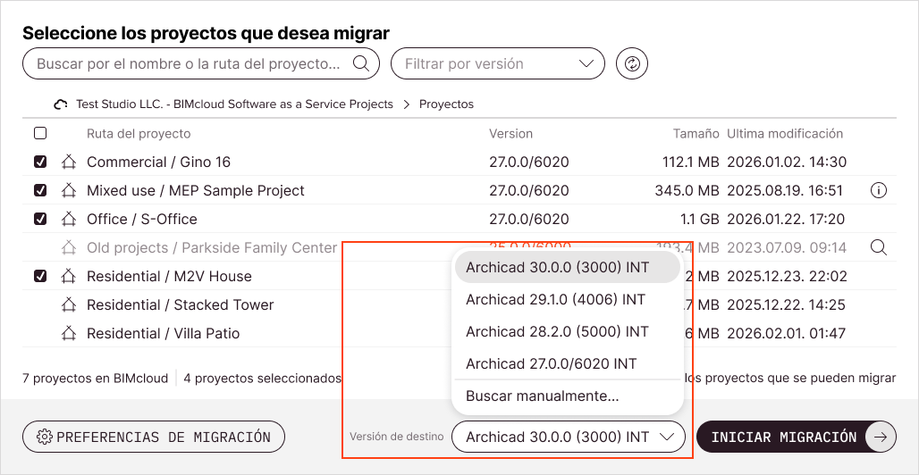This screenshot has height=475, width=919.
Task: Click the 4 proyectos seleccionados status text
Action: pyautogui.click(x=262, y=379)
